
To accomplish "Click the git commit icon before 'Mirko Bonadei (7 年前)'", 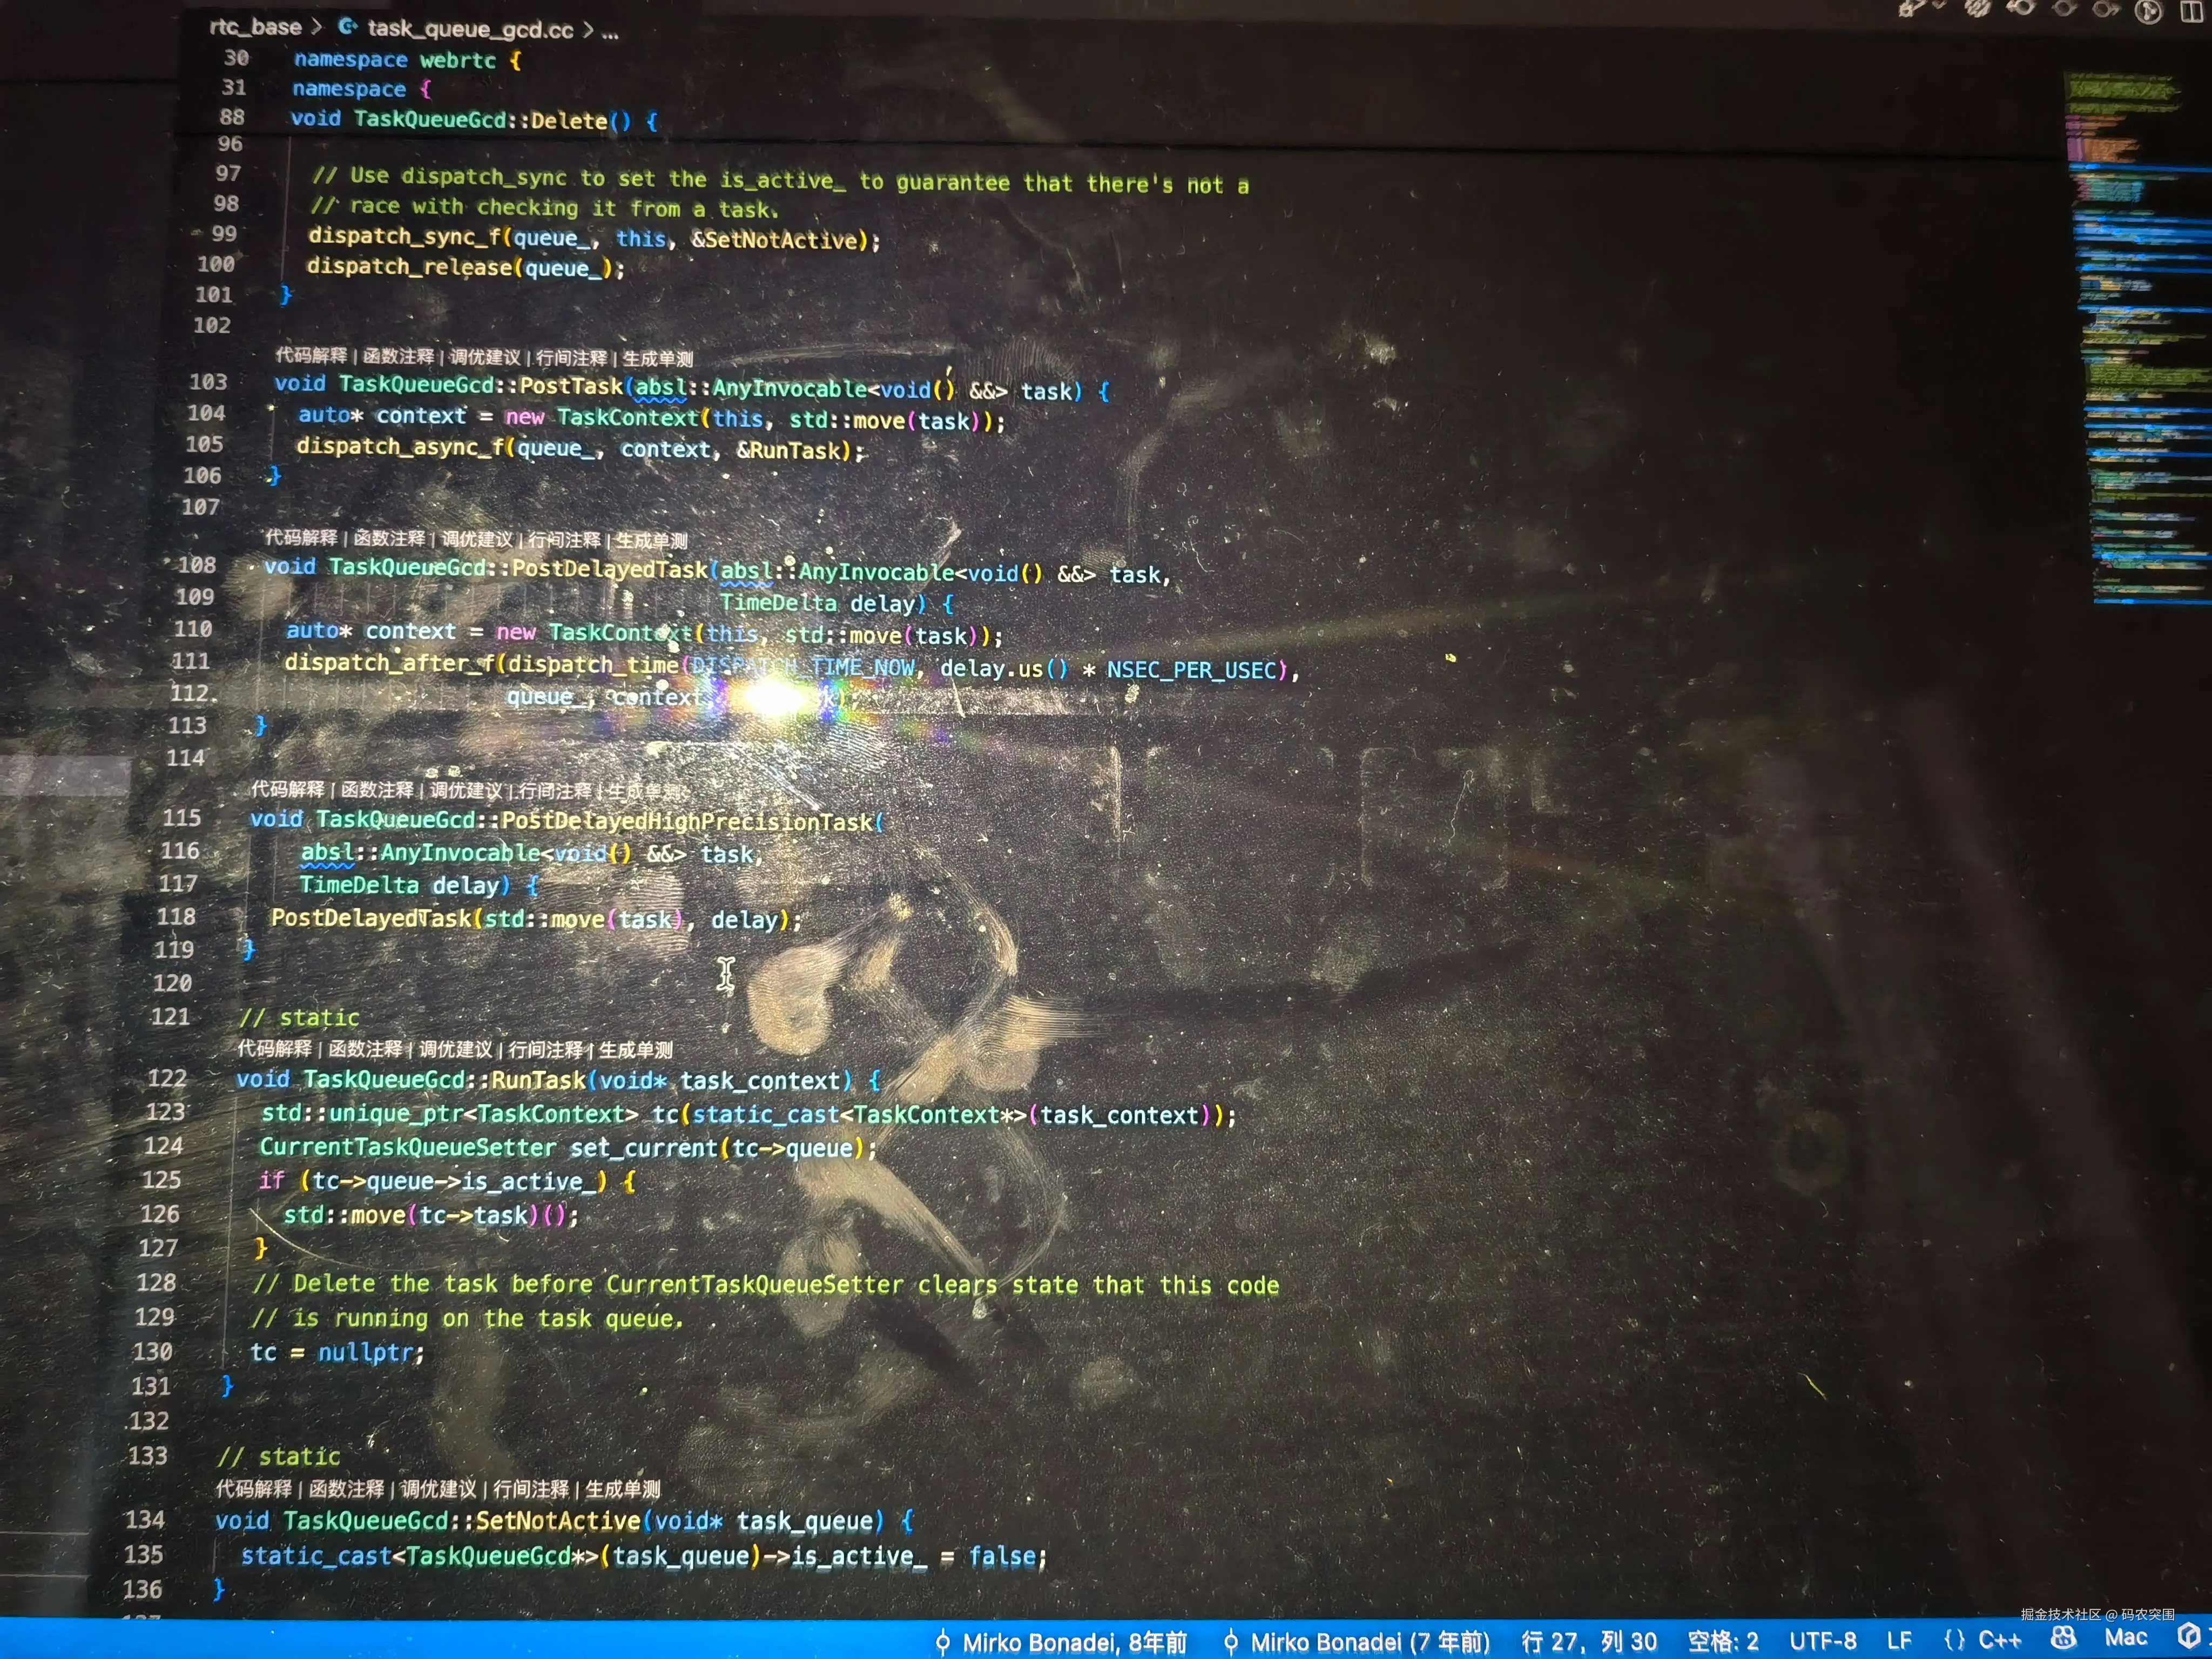I will (x=1231, y=1641).
